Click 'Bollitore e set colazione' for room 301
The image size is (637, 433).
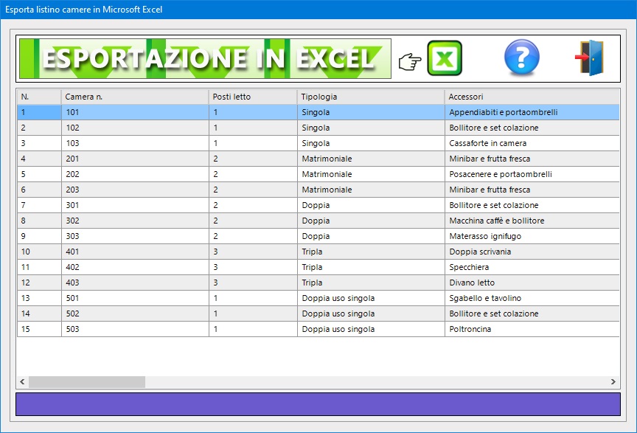coord(532,205)
